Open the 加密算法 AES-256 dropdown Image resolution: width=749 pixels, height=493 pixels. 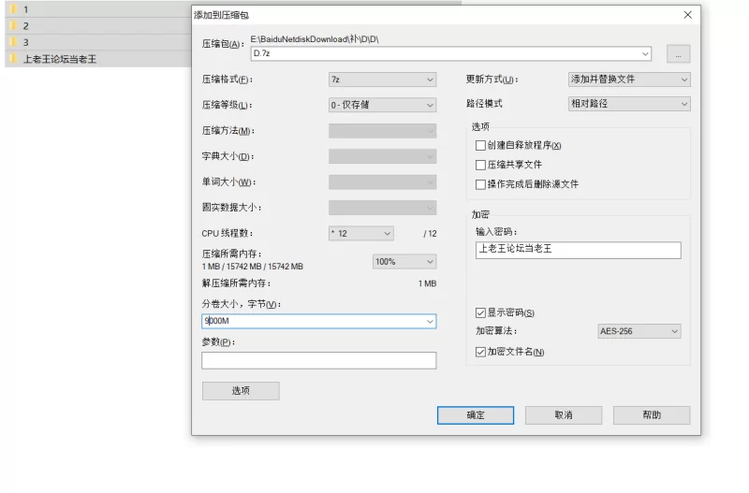pyautogui.click(x=639, y=331)
